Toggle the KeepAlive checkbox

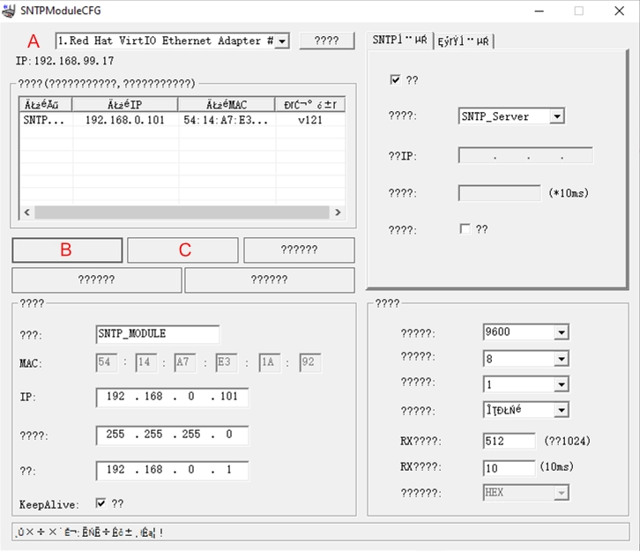coord(100,503)
